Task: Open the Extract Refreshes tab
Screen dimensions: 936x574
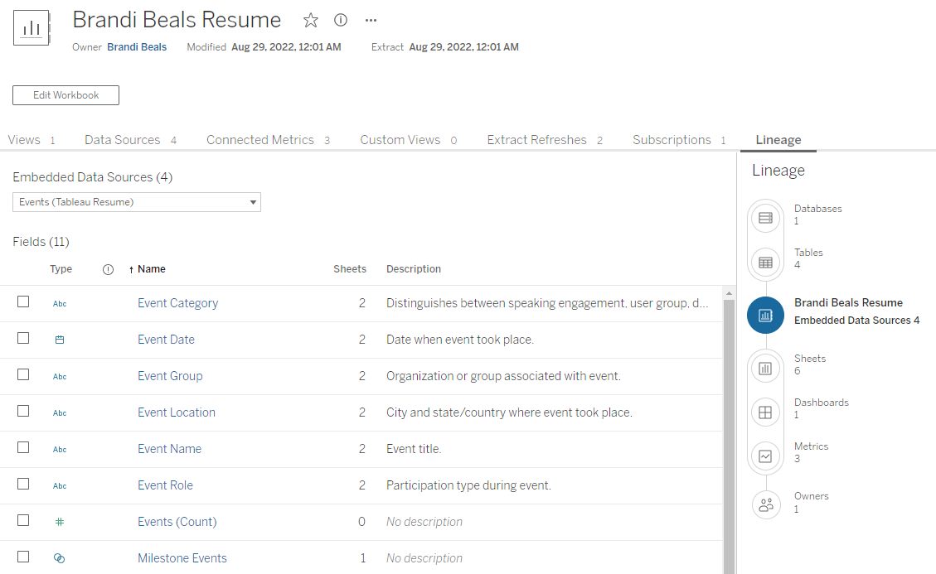Action: click(536, 140)
